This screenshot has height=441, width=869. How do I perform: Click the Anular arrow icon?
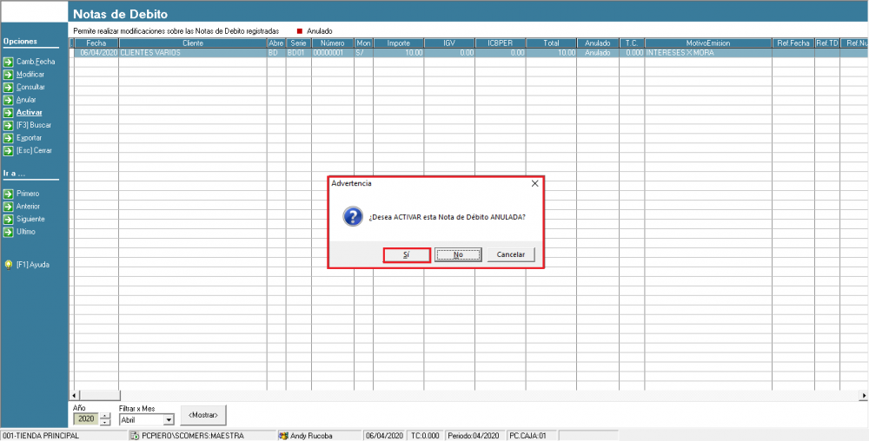pyautogui.click(x=8, y=100)
